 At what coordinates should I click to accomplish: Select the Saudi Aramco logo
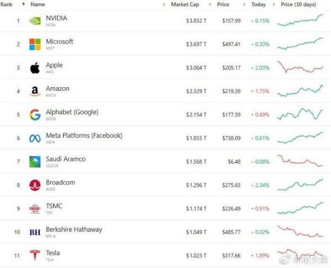tap(35, 162)
